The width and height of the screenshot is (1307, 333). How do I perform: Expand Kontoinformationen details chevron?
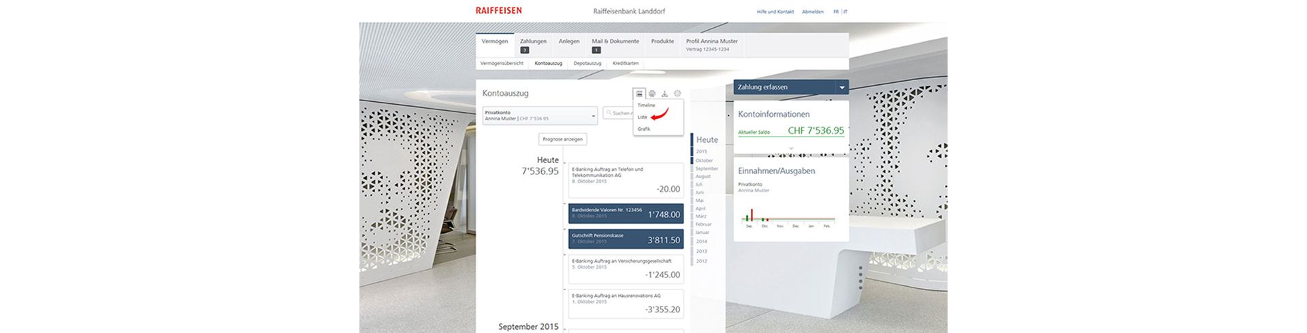[791, 148]
